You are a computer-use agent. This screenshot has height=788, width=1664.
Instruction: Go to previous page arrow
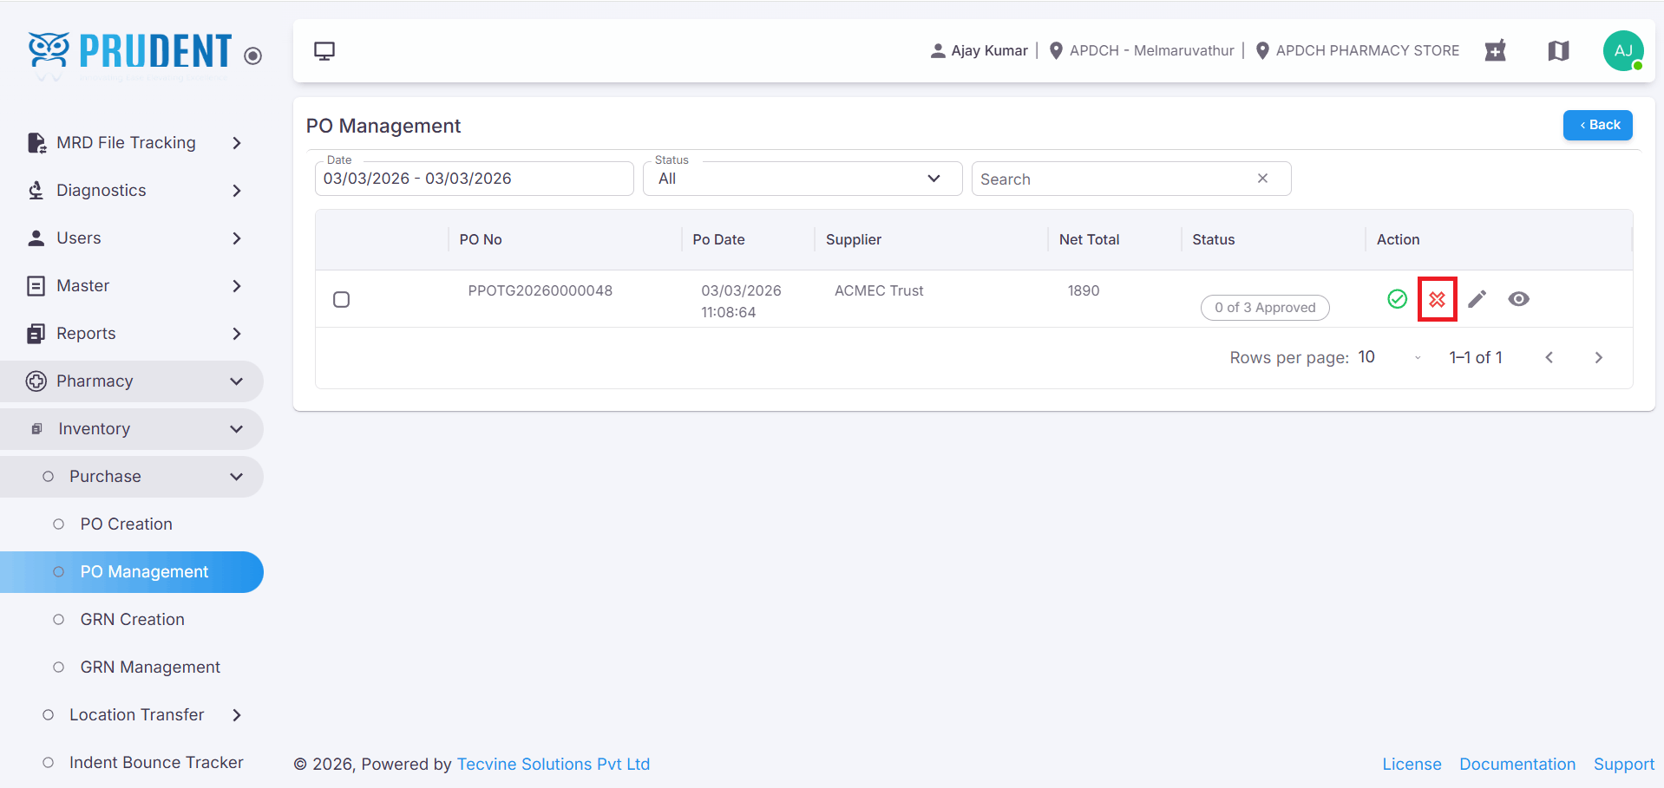click(x=1549, y=357)
